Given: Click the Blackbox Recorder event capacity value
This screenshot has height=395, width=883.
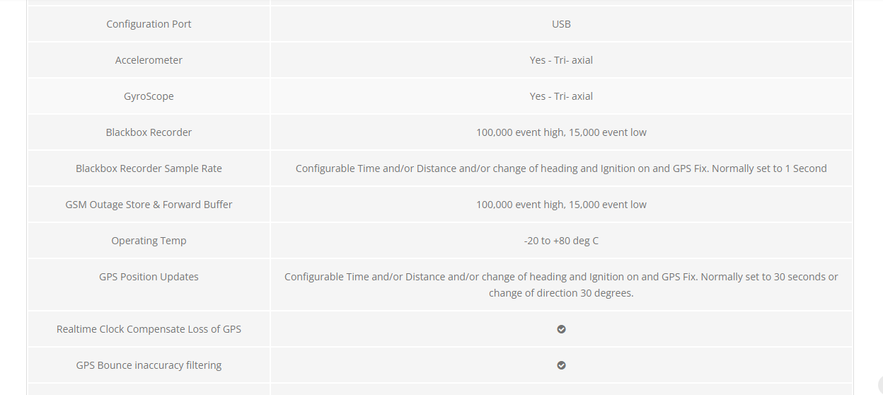Looking at the screenshot, I should point(561,132).
